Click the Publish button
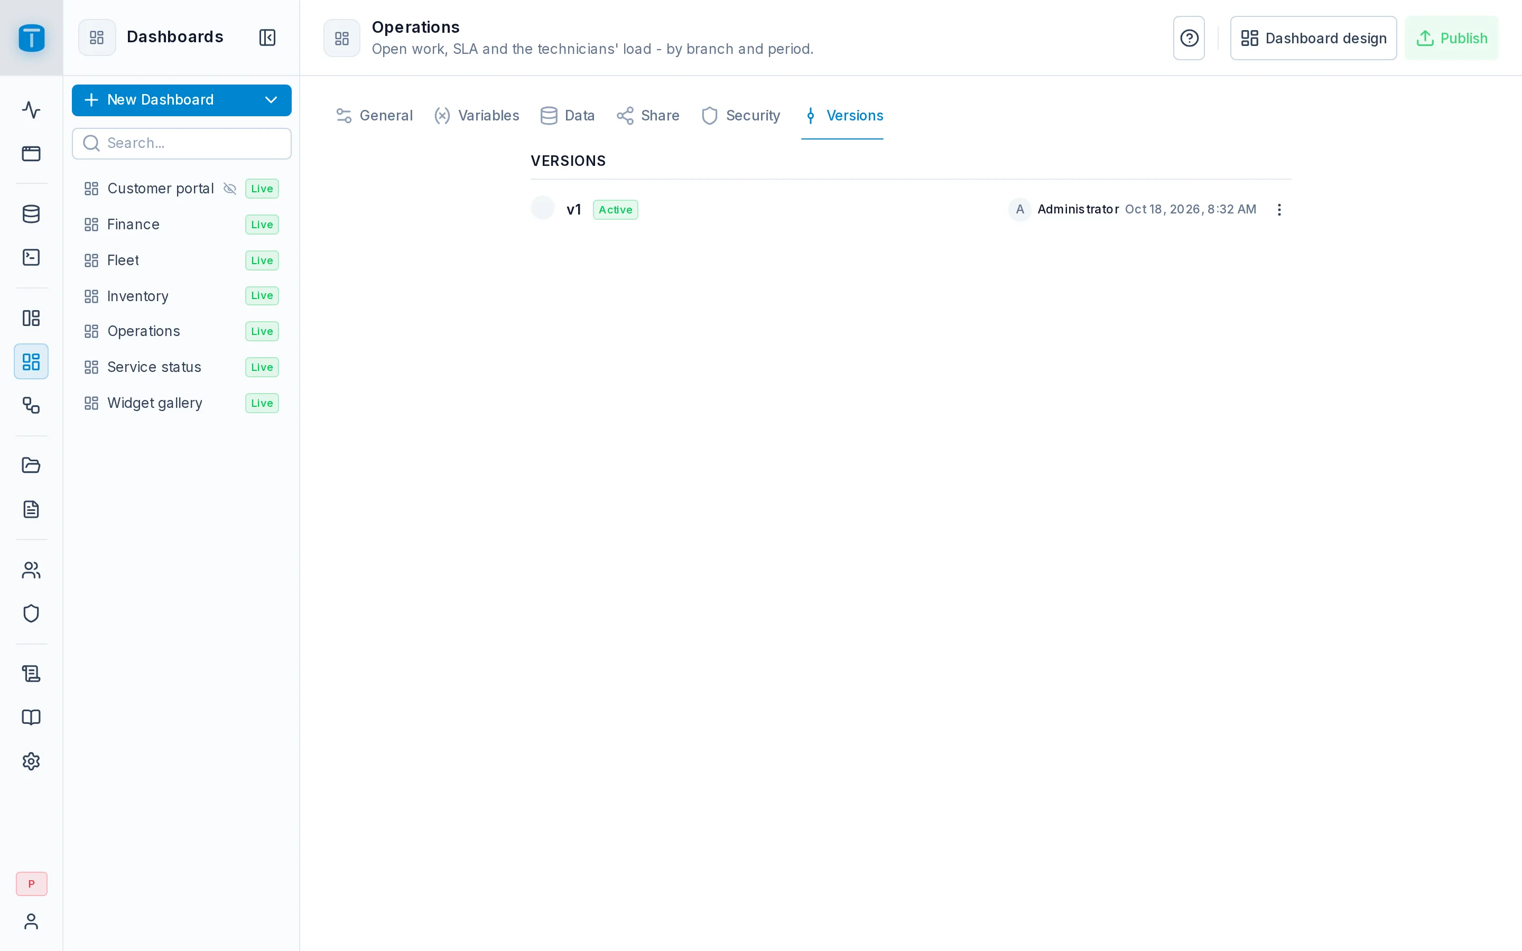Image resolution: width=1522 pixels, height=951 pixels. click(x=1452, y=39)
